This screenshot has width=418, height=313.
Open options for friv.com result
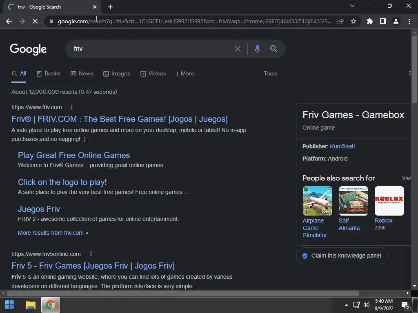[x=72, y=107]
